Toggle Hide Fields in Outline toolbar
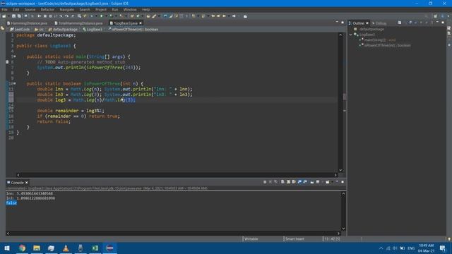The image size is (452, 254). [x=410, y=23]
